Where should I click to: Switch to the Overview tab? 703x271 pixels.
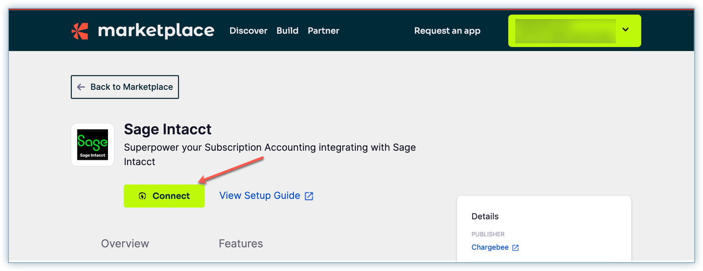[125, 244]
